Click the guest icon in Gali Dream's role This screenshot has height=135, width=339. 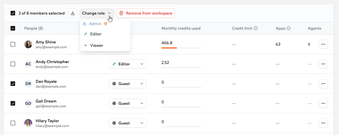(x=114, y=103)
